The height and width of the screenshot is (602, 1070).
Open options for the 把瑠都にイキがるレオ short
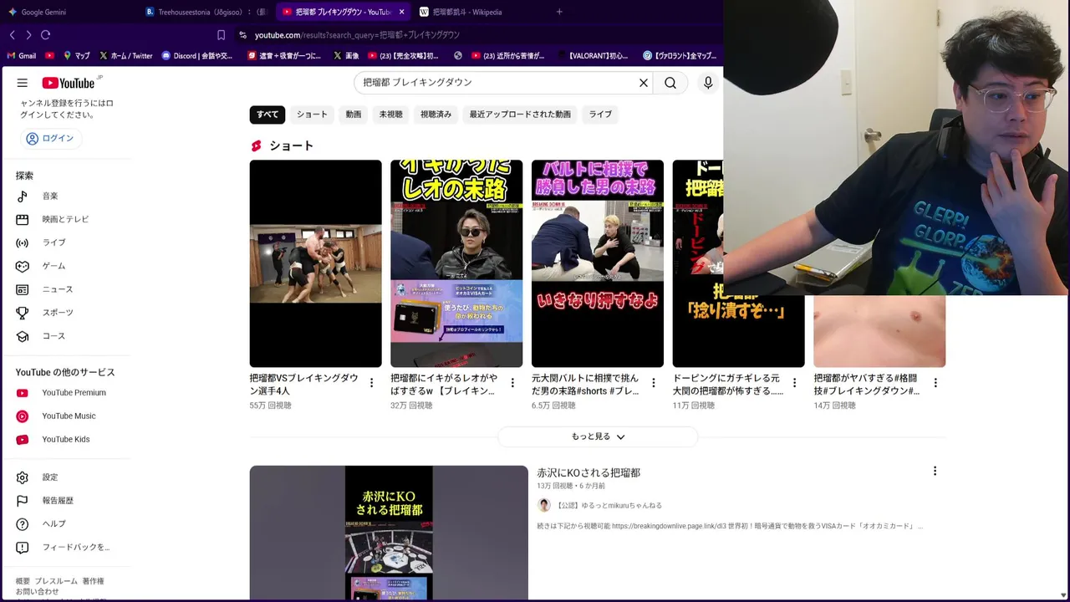click(x=512, y=383)
